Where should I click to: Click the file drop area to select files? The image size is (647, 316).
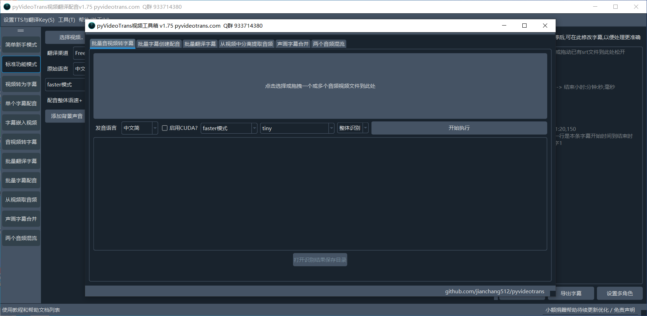[x=320, y=86]
